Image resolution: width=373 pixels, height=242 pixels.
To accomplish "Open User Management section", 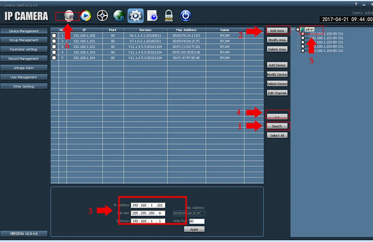I will 24,77.
